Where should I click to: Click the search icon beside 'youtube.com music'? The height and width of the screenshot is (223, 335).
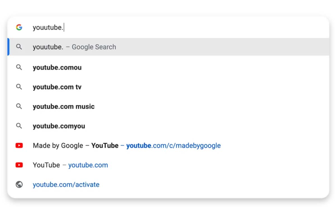[19, 106]
